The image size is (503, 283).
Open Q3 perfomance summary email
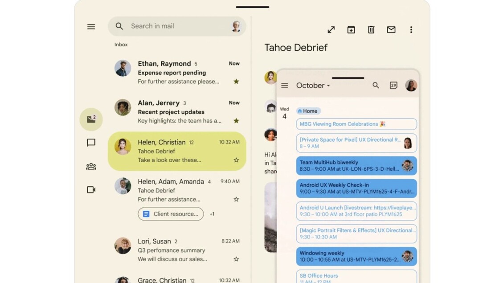pos(177,250)
